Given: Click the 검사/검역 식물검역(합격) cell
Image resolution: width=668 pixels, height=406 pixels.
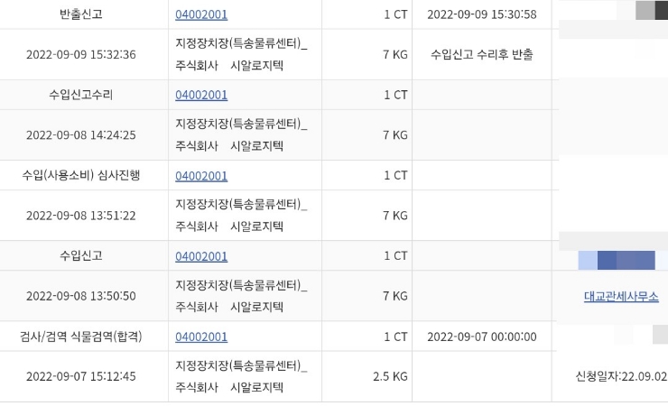Looking at the screenshot, I should click(81, 337).
